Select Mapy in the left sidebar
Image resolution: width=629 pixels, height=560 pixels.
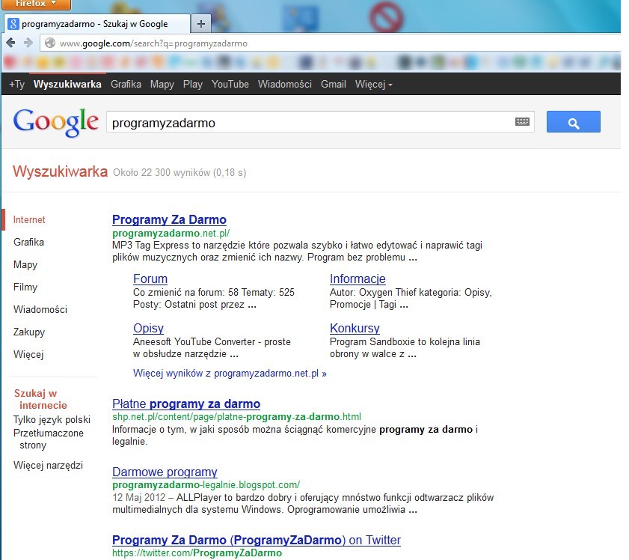coord(25,265)
